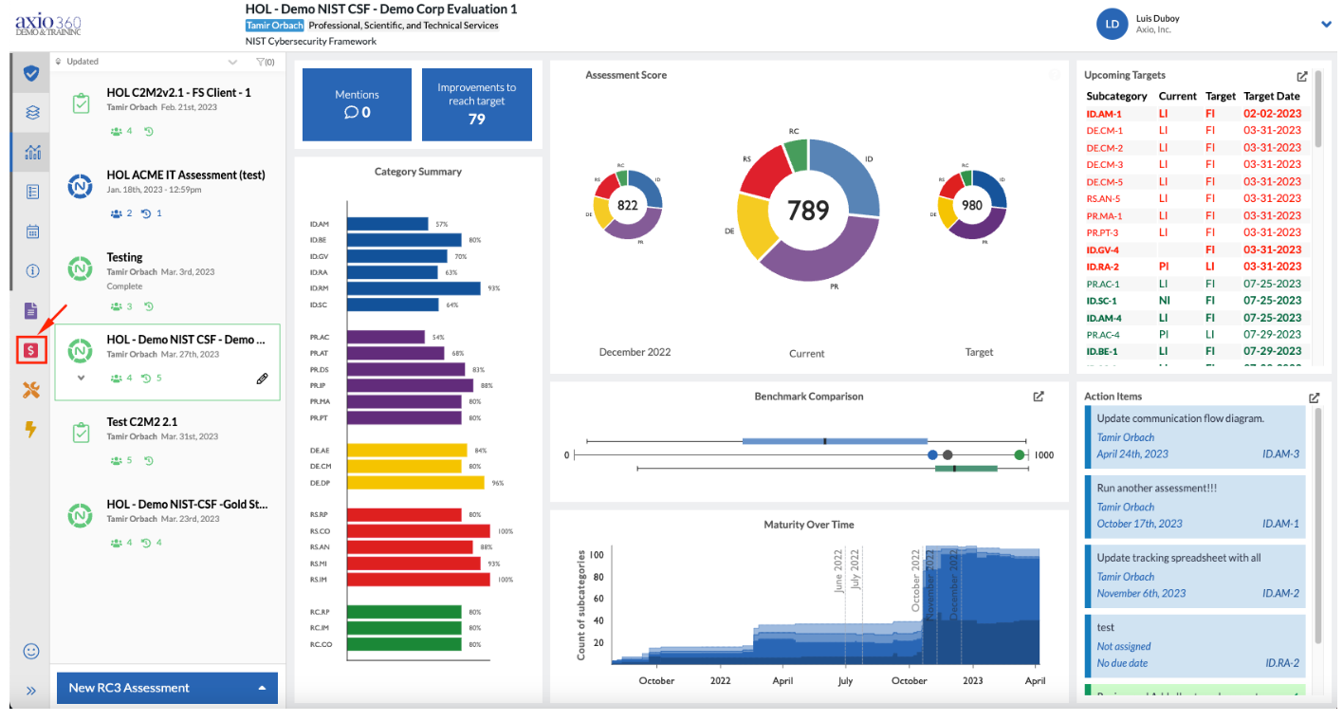Image resolution: width=1343 pixels, height=721 pixels.
Task: Select the calendar sidebar icon
Action: pos(32,231)
